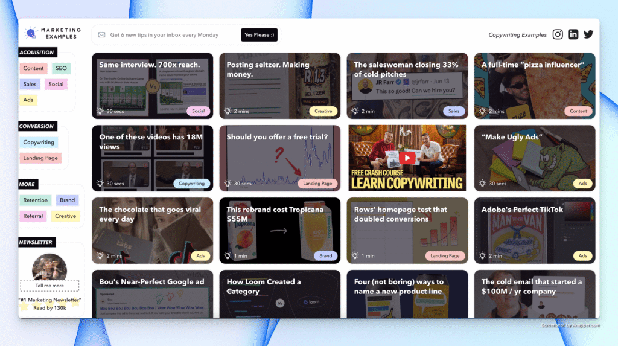Filter by the SEO tag
This screenshot has width=618, height=346.
(x=61, y=68)
